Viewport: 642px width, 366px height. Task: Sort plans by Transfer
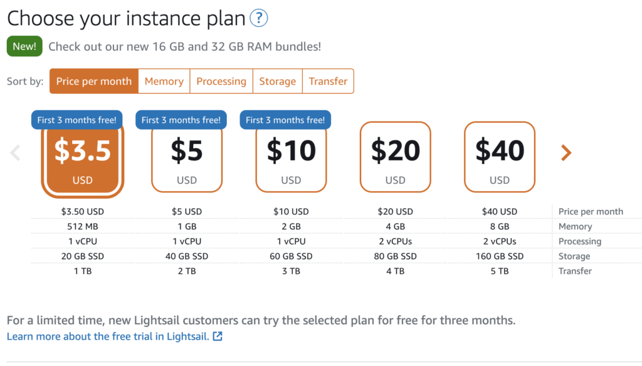328,81
